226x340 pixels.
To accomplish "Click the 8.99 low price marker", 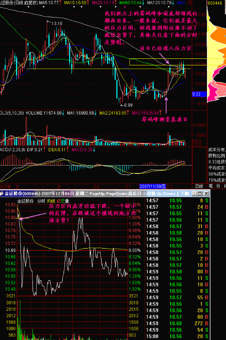I will (128, 105).
